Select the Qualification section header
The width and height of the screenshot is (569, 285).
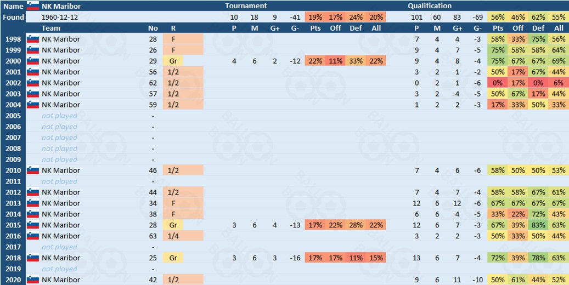(x=430, y=6)
